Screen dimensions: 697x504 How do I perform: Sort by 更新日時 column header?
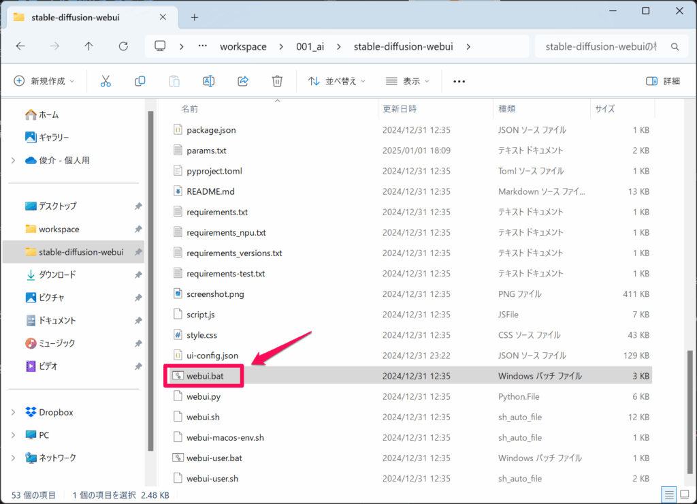tap(400, 109)
